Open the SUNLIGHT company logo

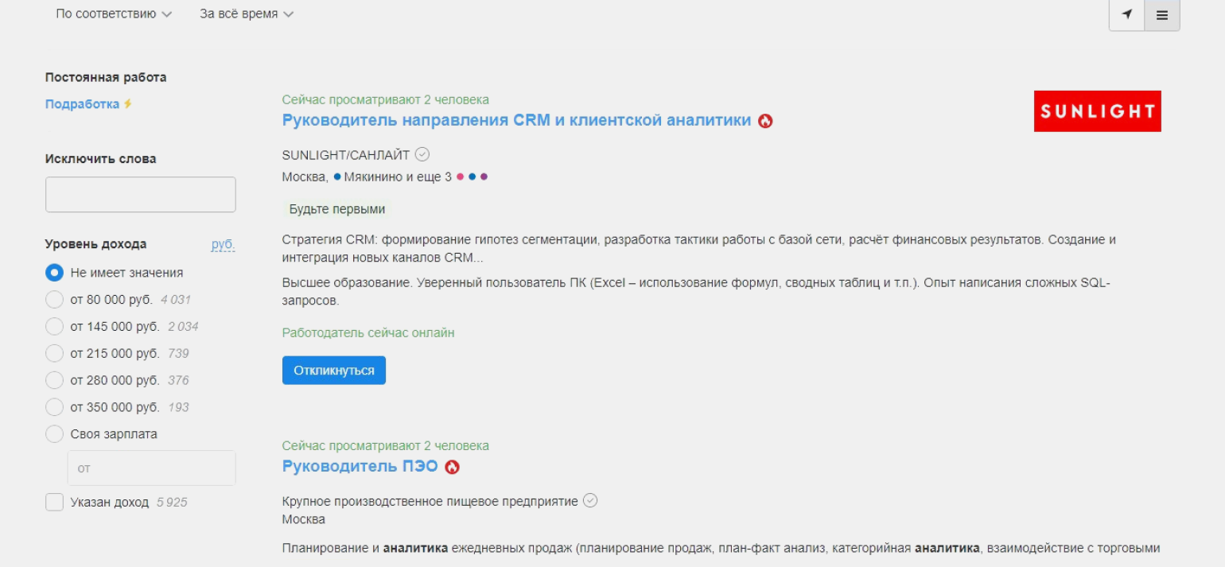1097,111
